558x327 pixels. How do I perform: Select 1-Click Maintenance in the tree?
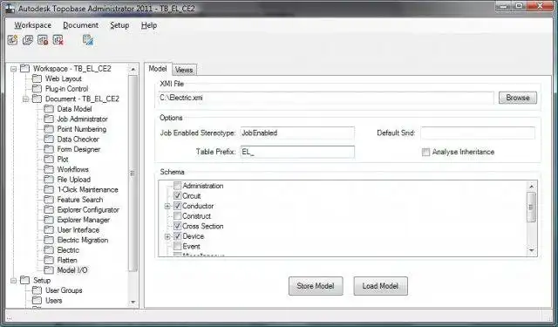[87, 189]
